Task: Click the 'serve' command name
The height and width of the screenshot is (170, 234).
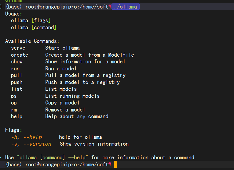Action: (x=18, y=48)
